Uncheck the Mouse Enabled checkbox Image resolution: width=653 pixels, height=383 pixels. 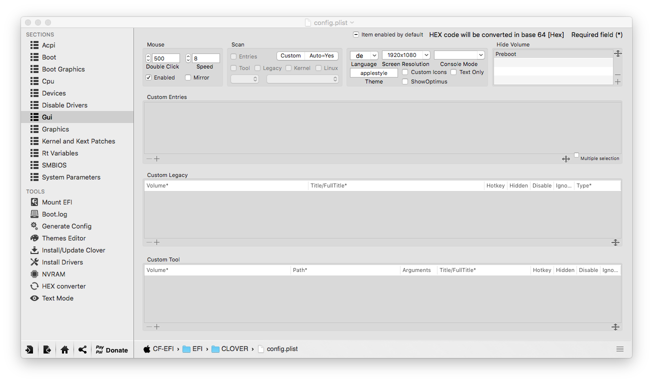coord(148,77)
